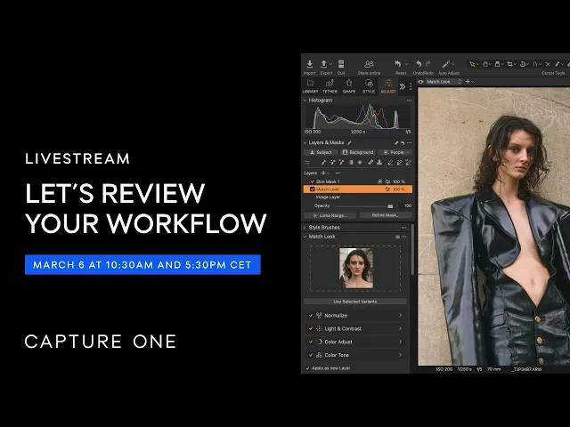Image resolution: width=570 pixels, height=427 pixels.
Task: Switch to the Tether tool tab
Action: point(330,86)
